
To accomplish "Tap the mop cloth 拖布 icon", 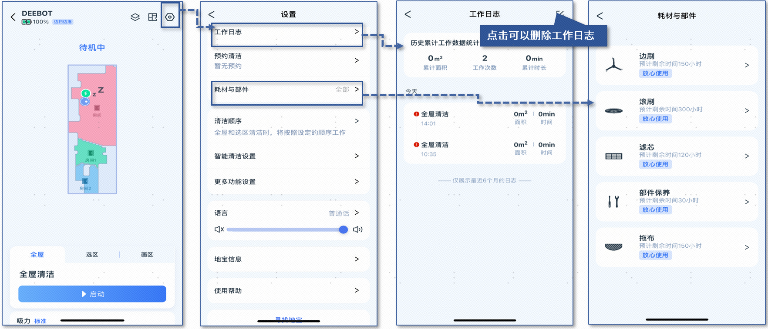I will pyautogui.click(x=613, y=247).
